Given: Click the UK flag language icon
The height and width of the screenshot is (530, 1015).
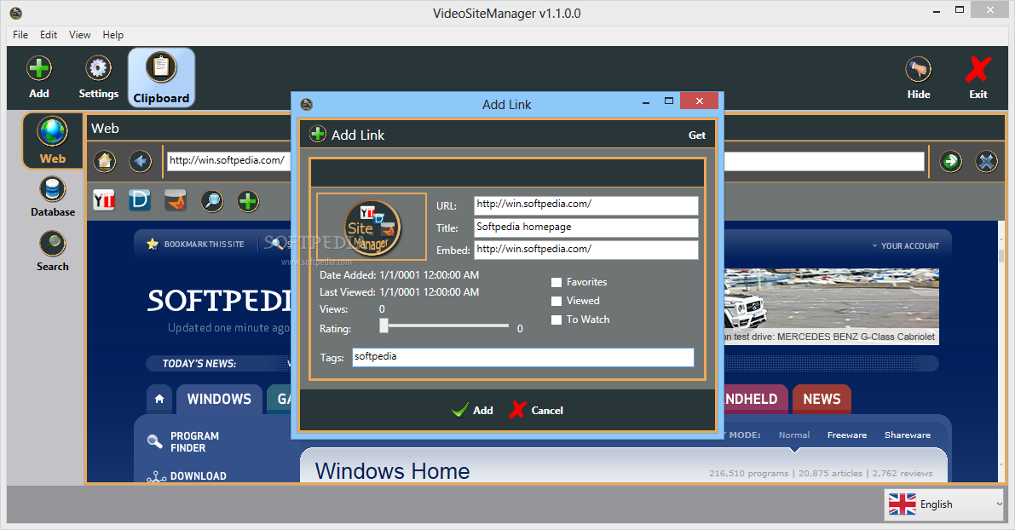Looking at the screenshot, I should click(x=902, y=504).
